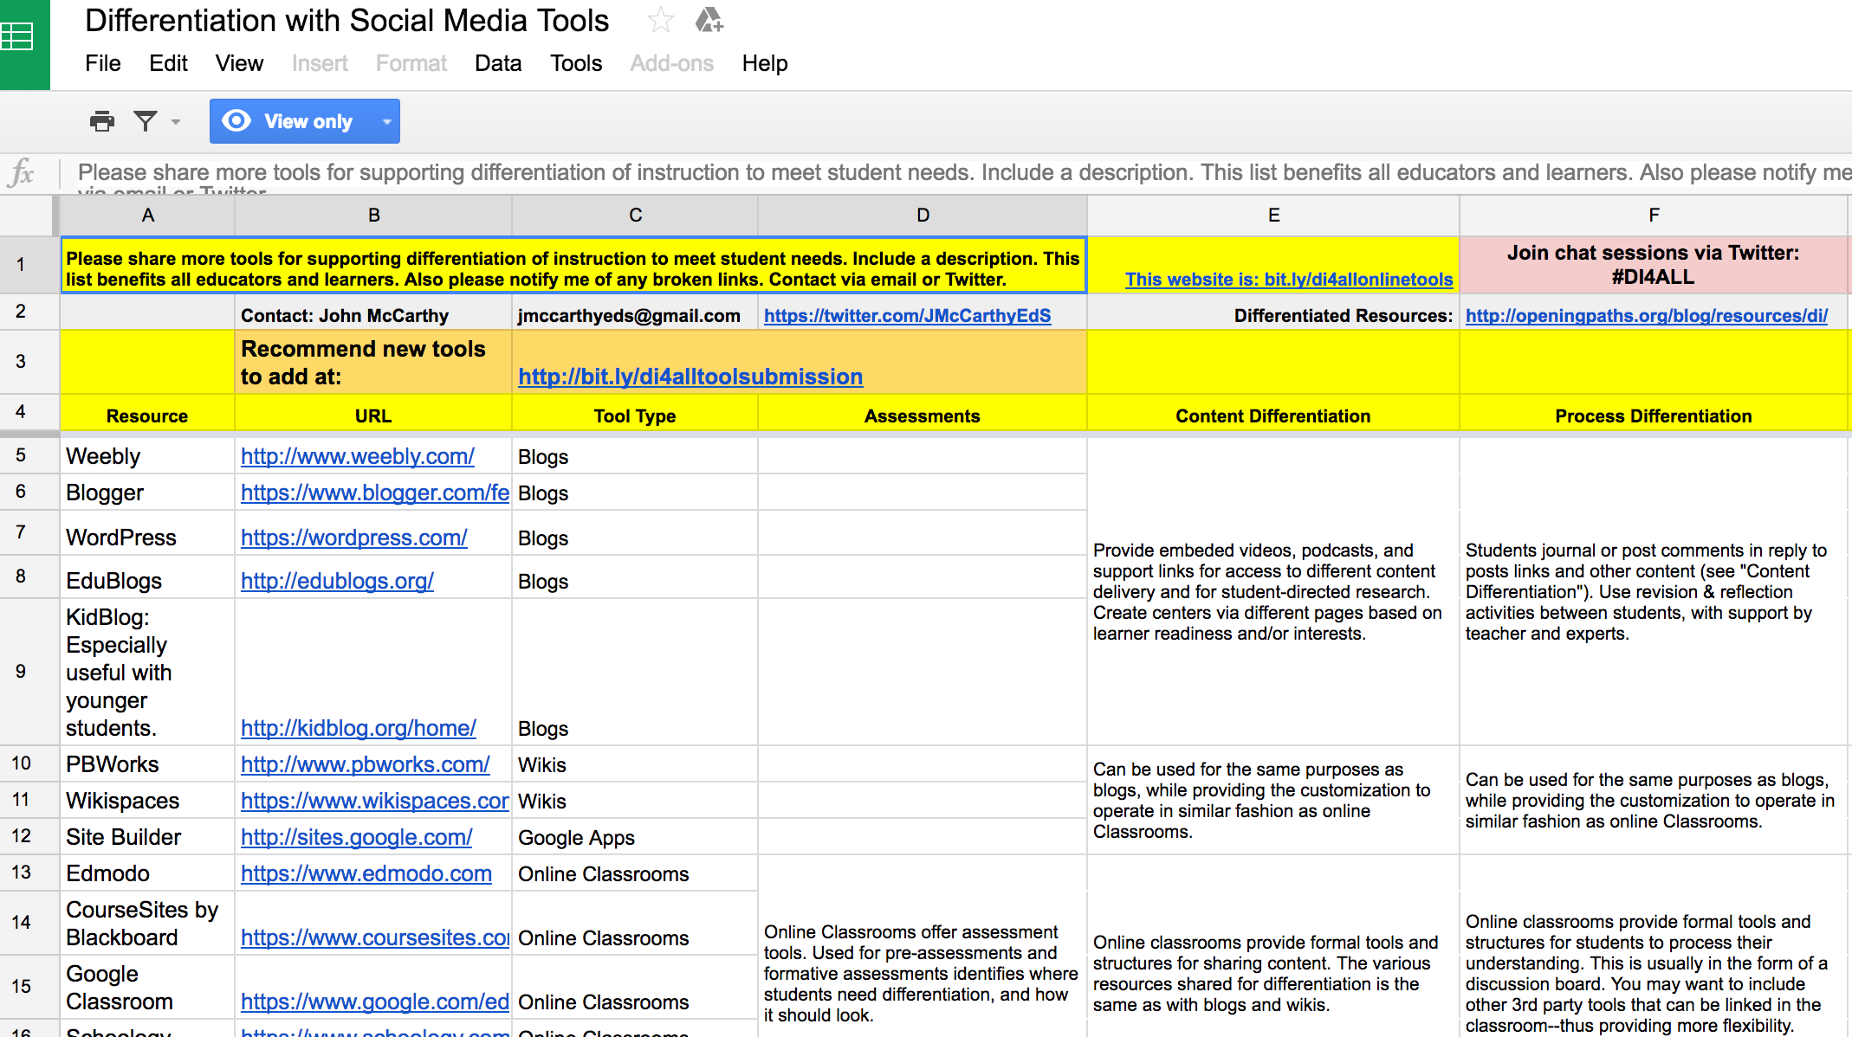Select the PBWorks cell
Viewport: 1852px width, 1037px height.
coord(147,764)
